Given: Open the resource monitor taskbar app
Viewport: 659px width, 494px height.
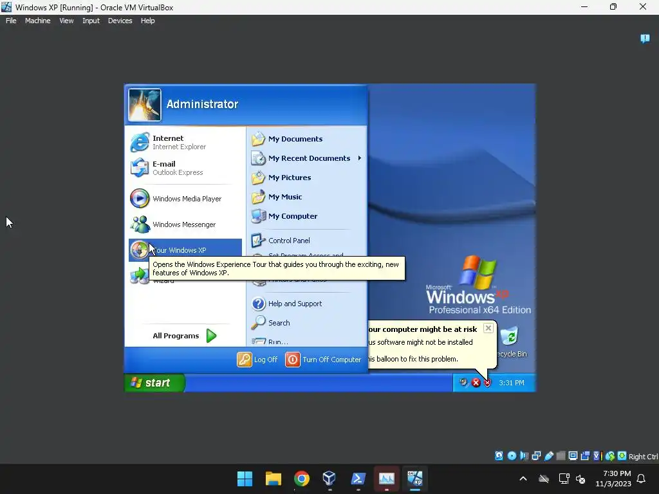Looking at the screenshot, I should pos(386,479).
